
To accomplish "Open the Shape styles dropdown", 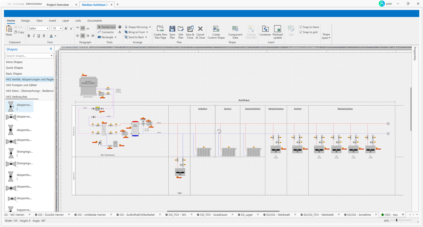I will click(x=326, y=36).
